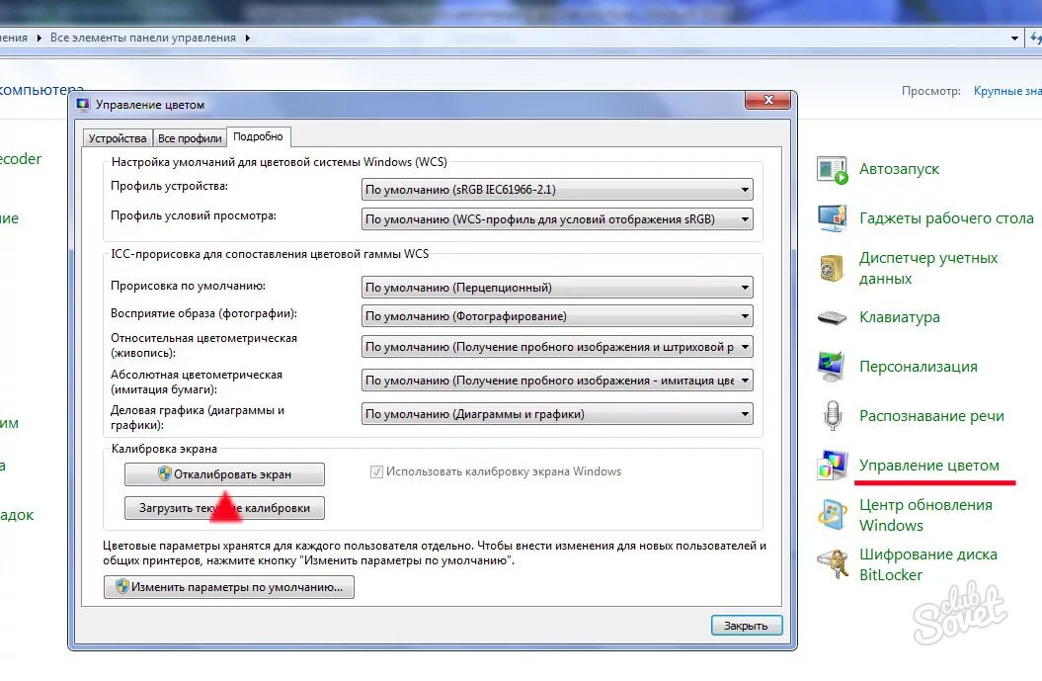Expand the Профиль устройства dropdown
The width and height of the screenshot is (1042, 681).
click(x=557, y=190)
